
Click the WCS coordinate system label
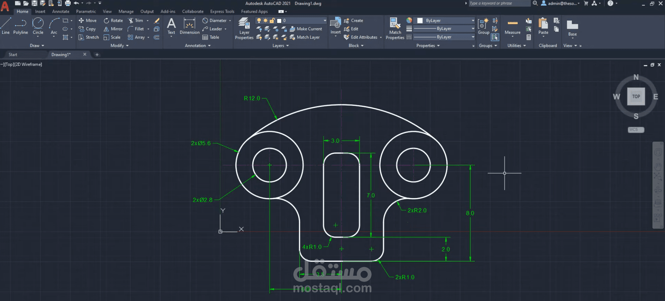tap(636, 130)
